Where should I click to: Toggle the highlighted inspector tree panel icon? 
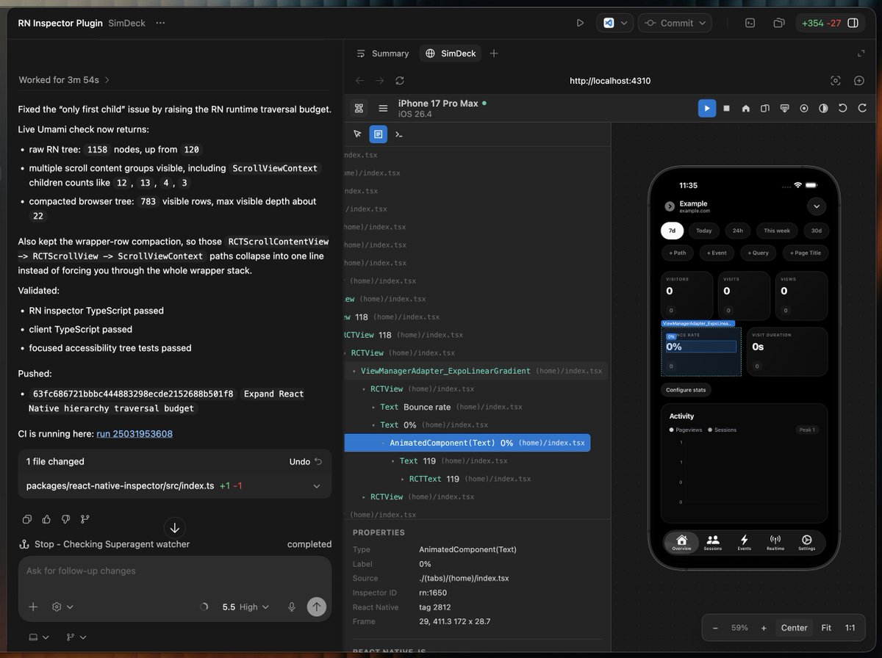point(378,134)
